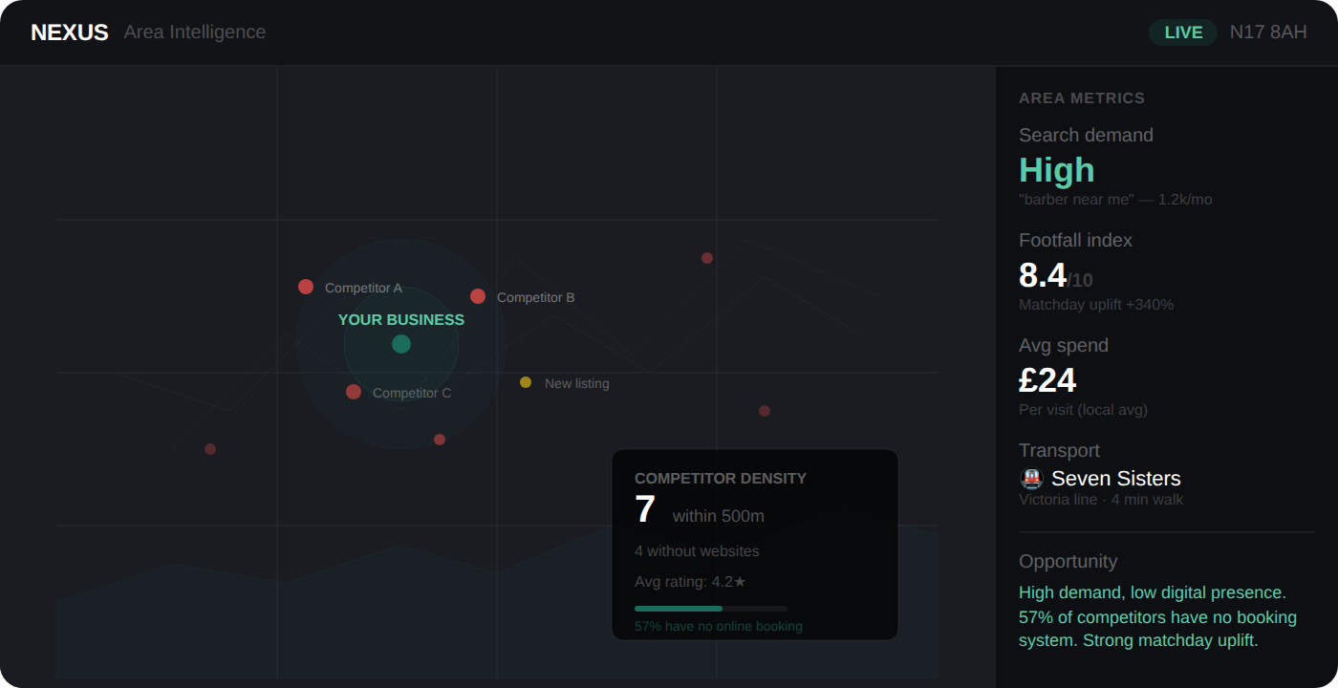The height and width of the screenshot is (688, 1338).
Task: Click the Seven Sisters tube station icon
Action: click(x=1031, y=479)
